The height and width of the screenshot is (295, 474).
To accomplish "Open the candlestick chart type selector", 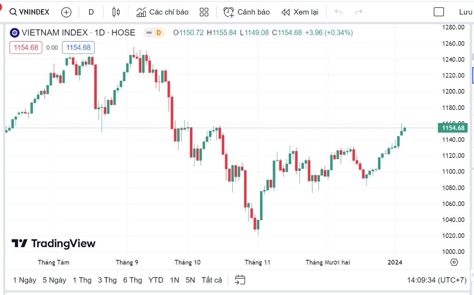I will tap(116, 12).
